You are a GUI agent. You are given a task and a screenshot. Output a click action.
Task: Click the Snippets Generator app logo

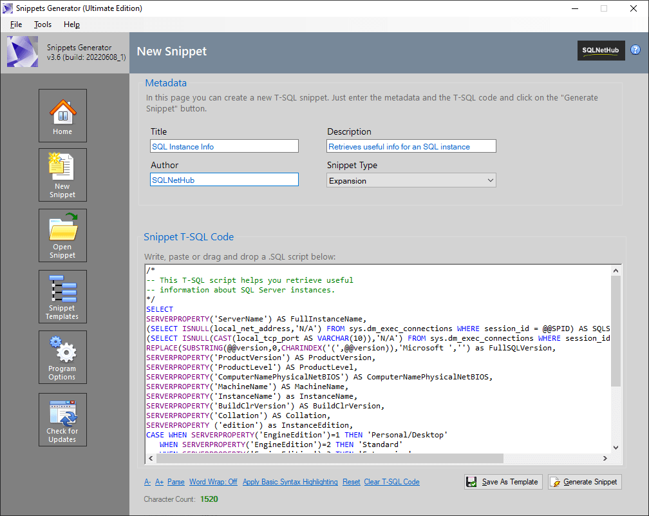(x=23, y=50)
